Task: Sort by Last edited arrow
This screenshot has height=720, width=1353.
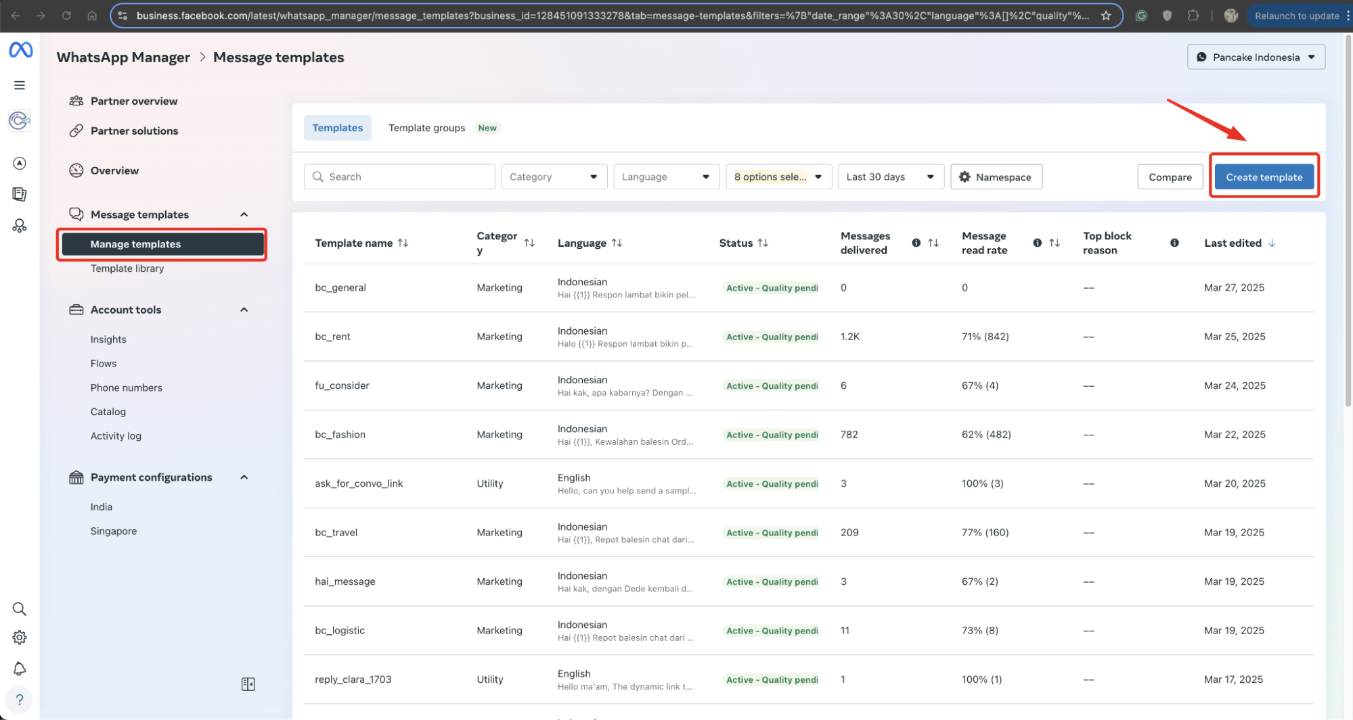Action: click(1272, 243)
